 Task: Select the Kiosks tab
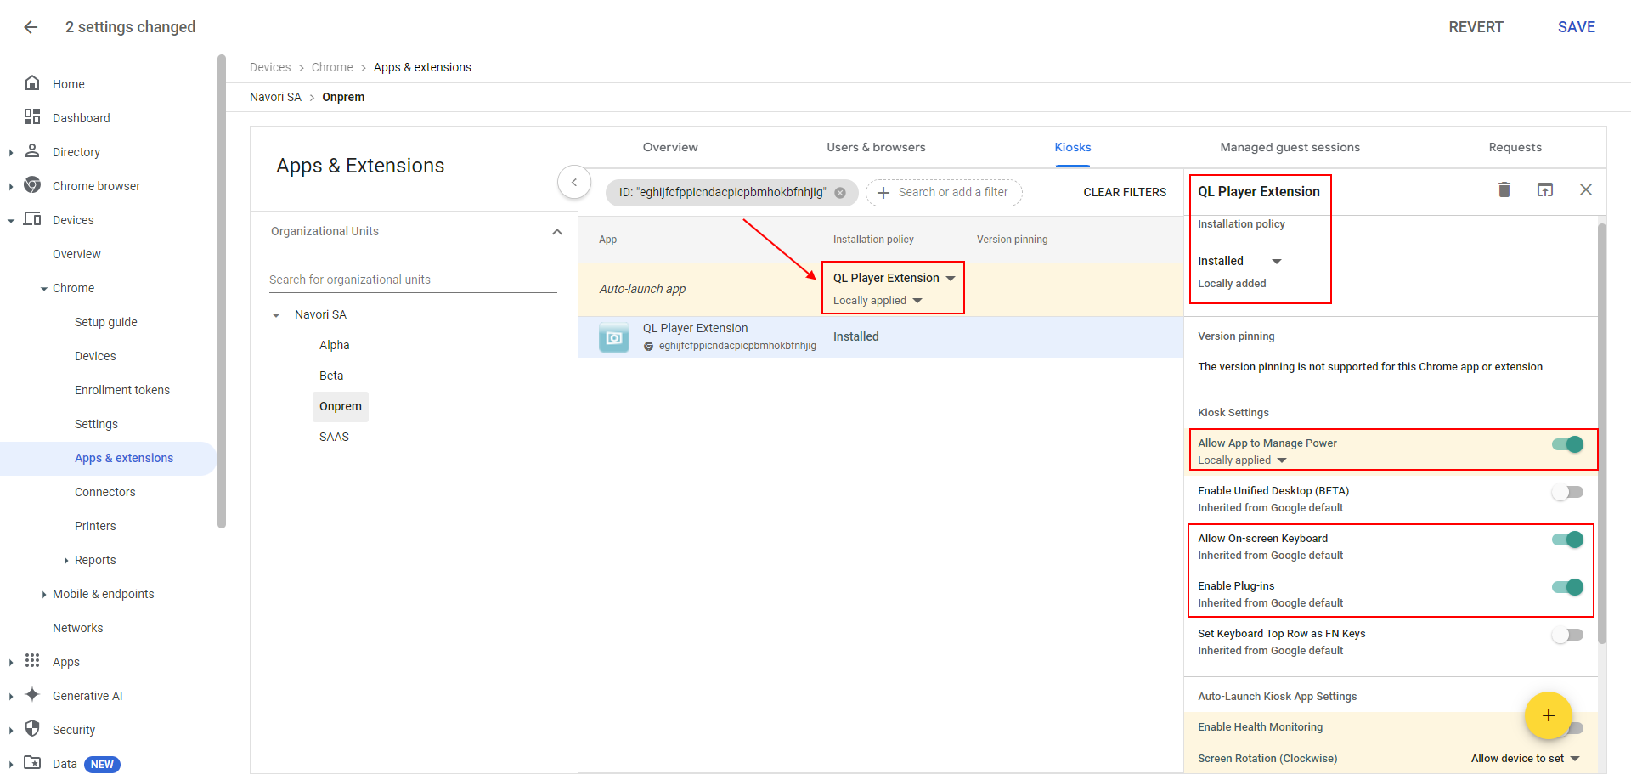click(x=1073, y=147)
